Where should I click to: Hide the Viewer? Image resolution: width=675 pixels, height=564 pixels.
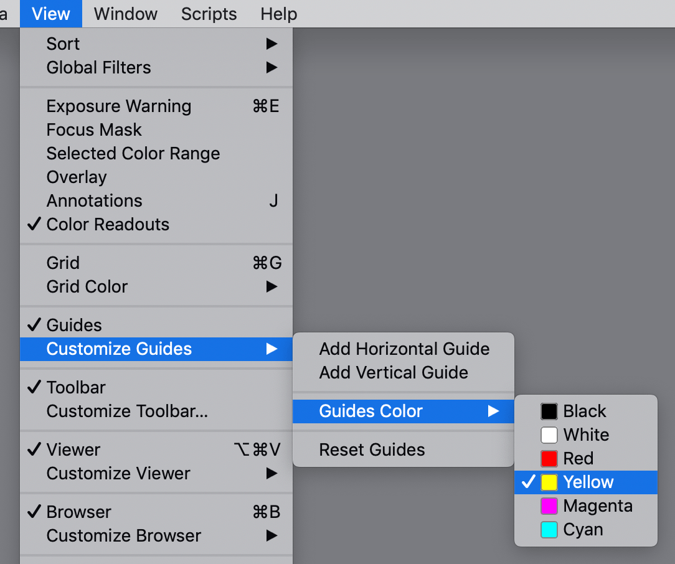[x=156, y=450]
